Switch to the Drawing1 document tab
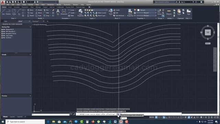 point(36,21)
